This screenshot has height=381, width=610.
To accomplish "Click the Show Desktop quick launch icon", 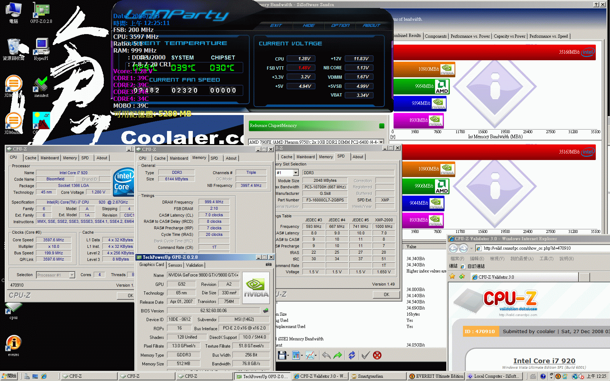I will pyautogui.click(x=35, y=376).
